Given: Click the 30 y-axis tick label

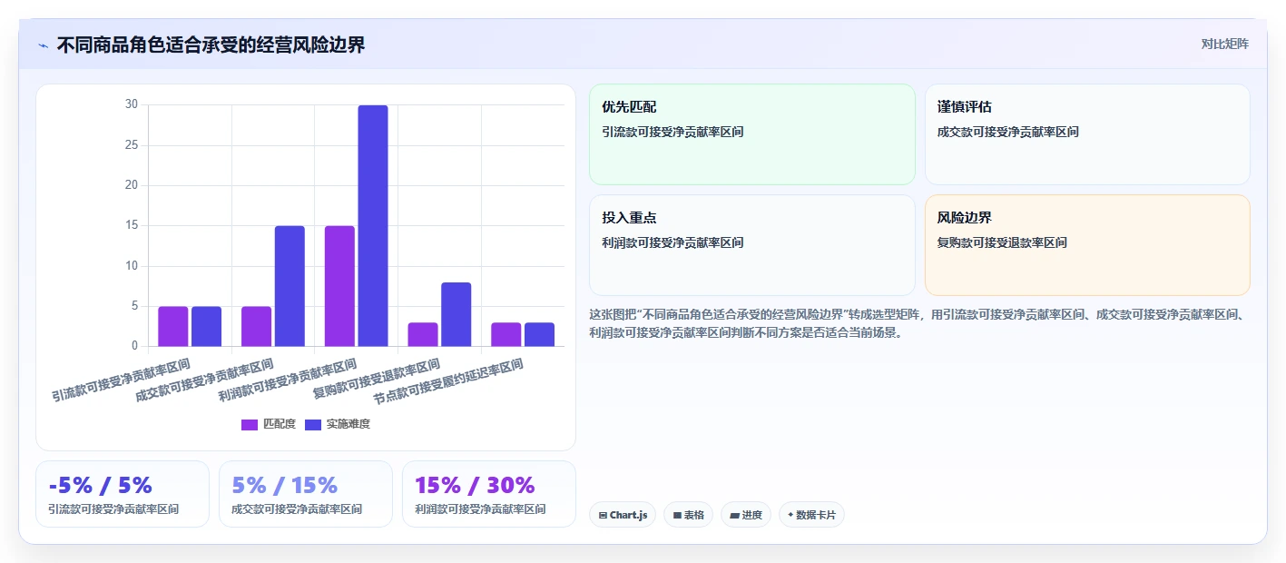Looking at the screenshot, I should (132, 104).
